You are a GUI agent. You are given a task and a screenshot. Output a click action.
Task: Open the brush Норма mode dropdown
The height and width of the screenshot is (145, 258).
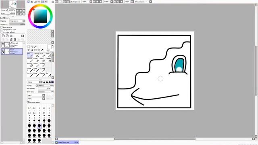click(34, 82)
